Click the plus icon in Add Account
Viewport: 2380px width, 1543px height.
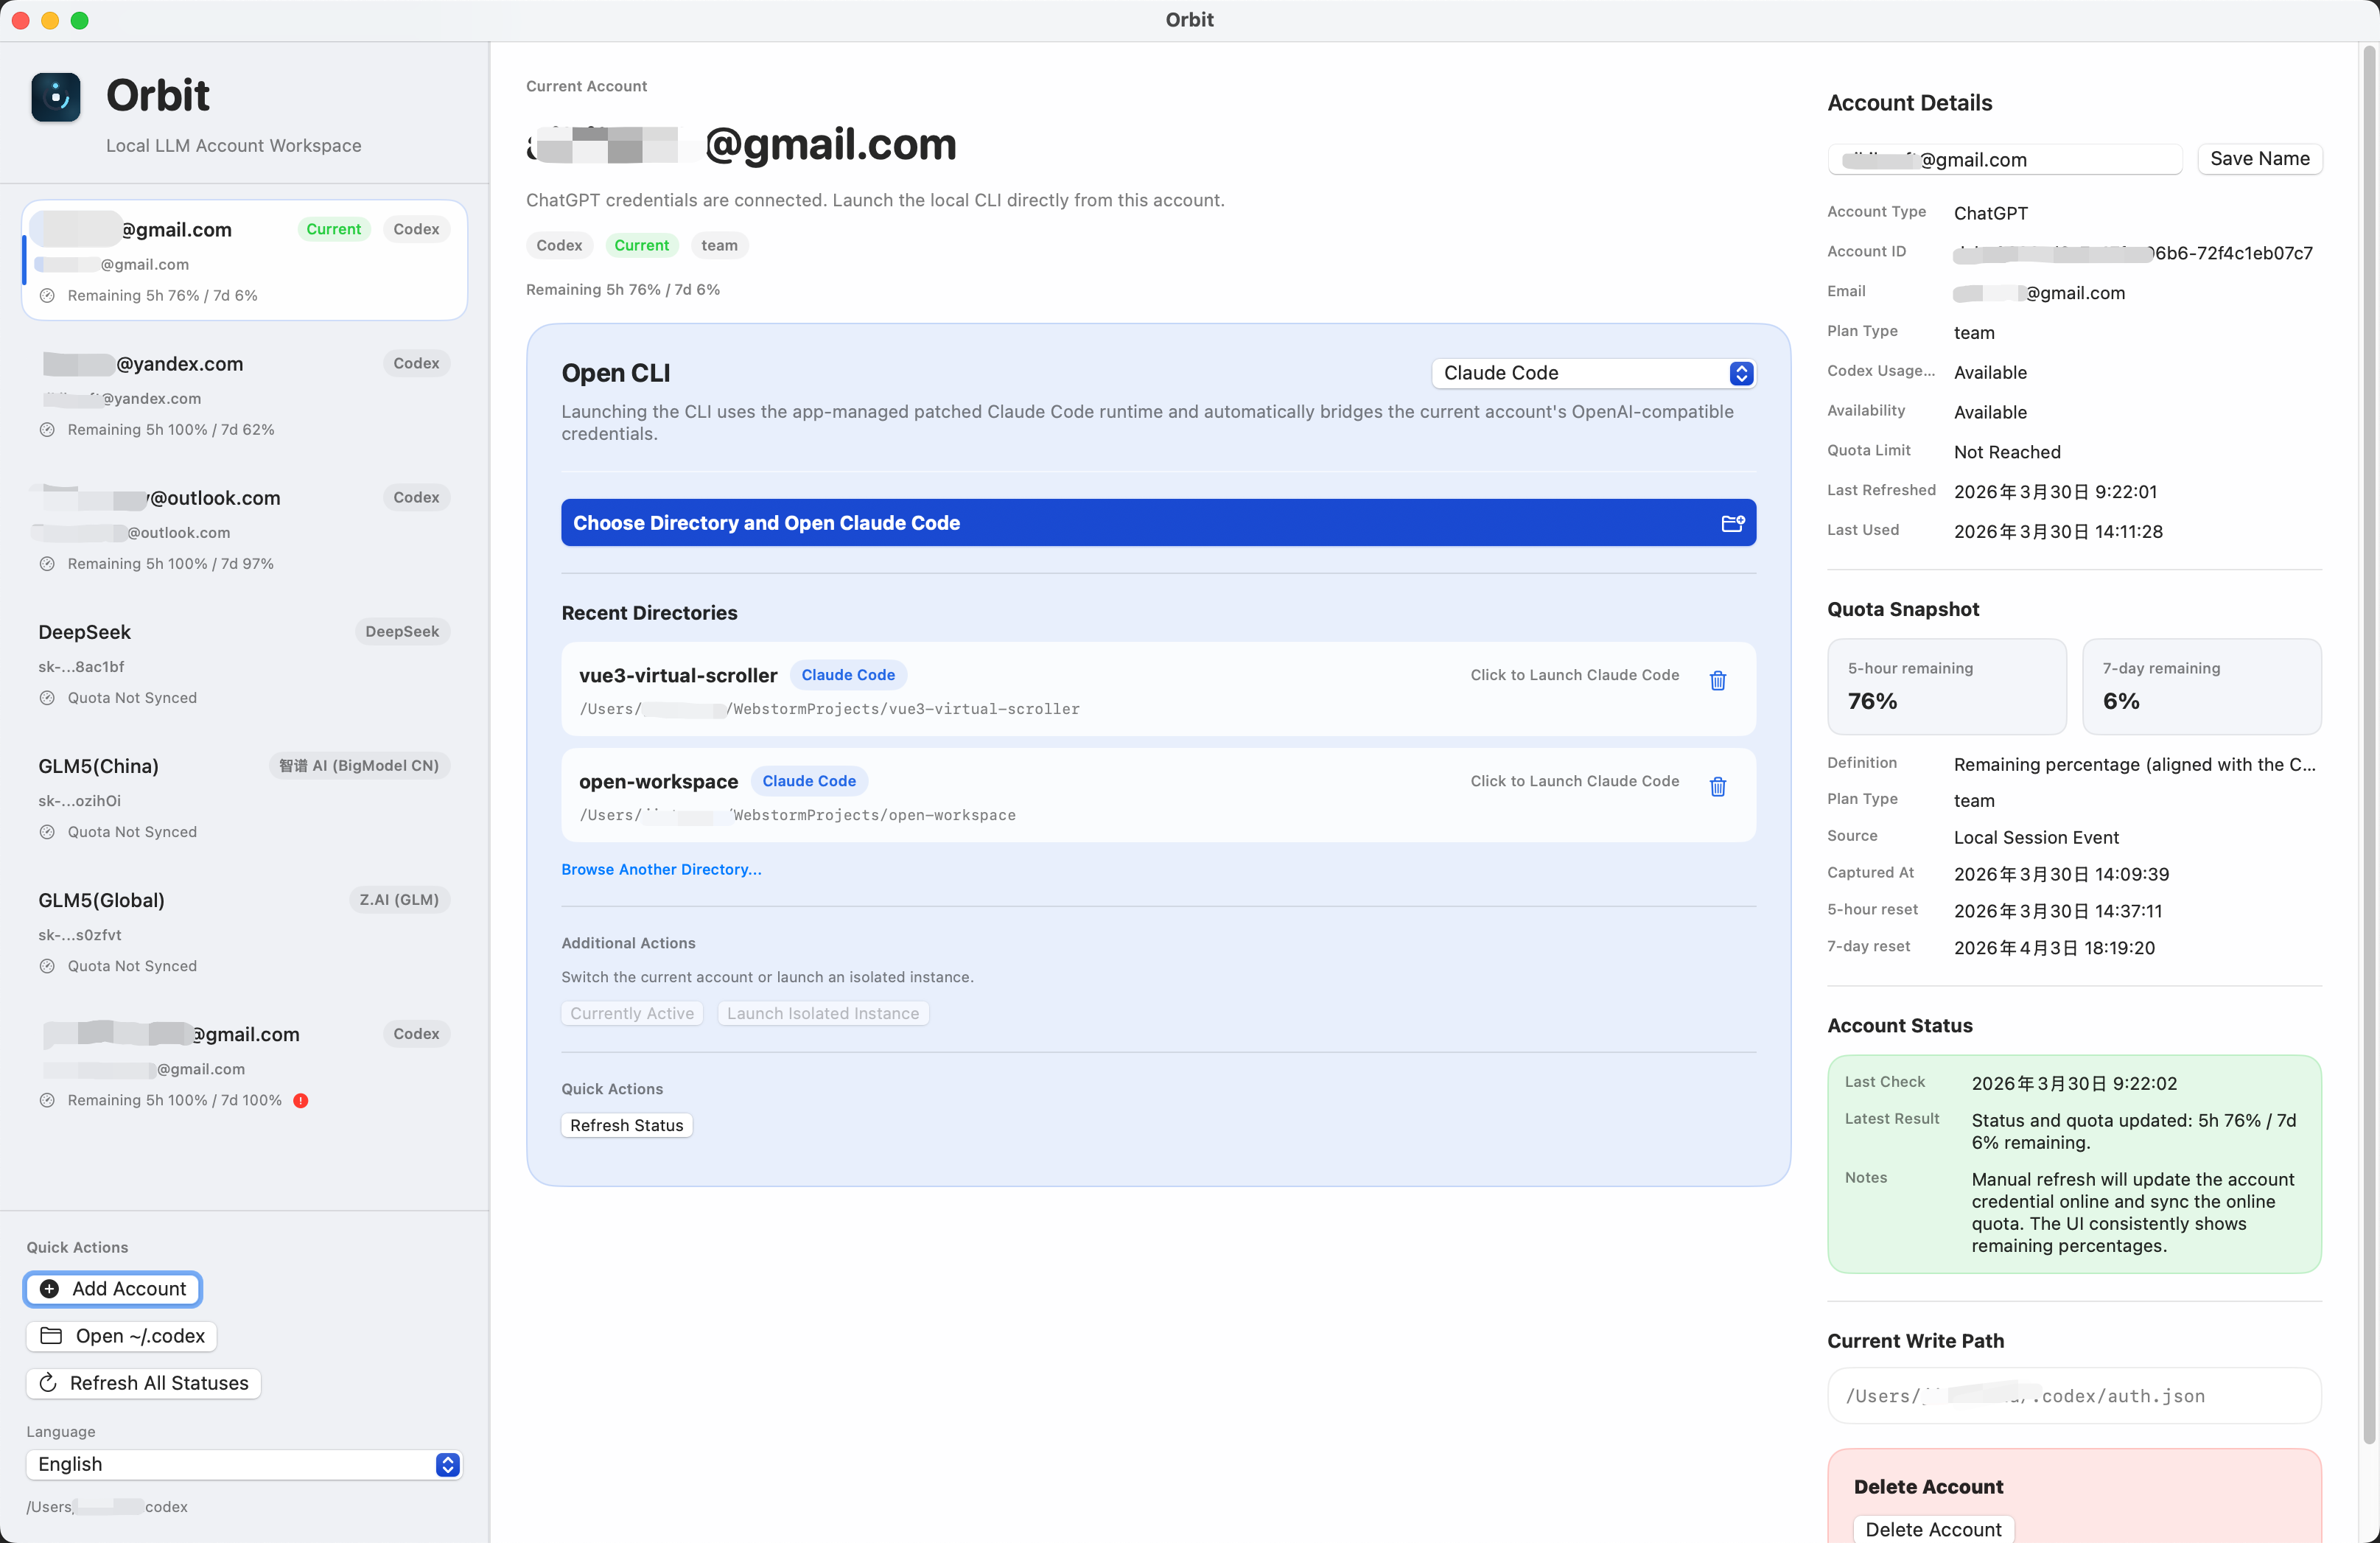tap(48, 1289)
